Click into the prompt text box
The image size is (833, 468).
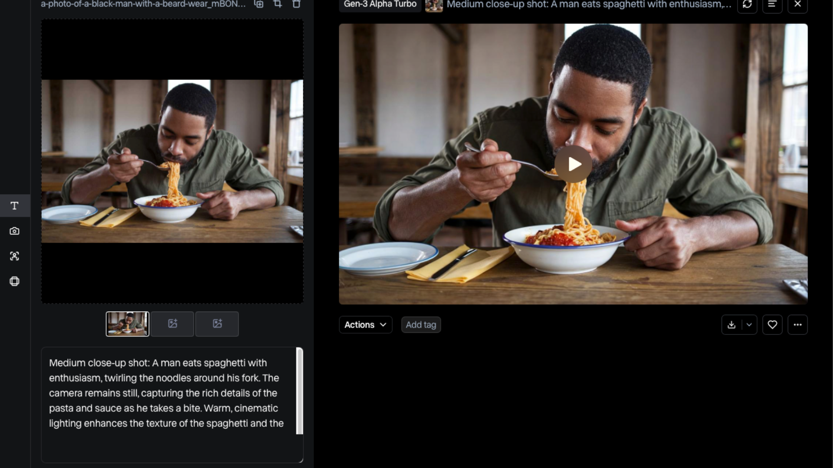[169, 404]
